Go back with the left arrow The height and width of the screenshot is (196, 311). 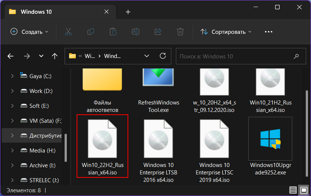pos(10,56)
